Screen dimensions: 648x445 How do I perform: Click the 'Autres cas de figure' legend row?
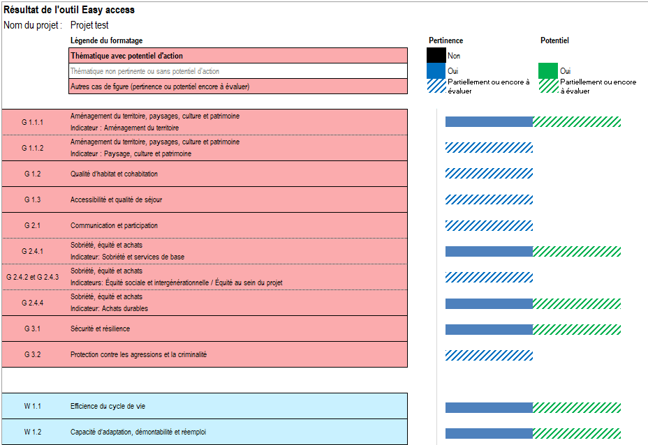point(237,86)
